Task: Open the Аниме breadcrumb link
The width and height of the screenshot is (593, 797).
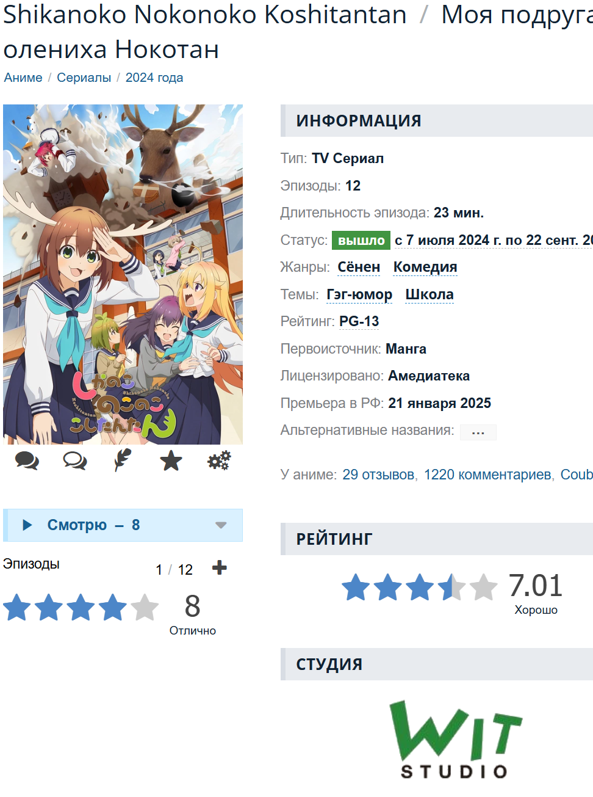Action: pos(23,78)
